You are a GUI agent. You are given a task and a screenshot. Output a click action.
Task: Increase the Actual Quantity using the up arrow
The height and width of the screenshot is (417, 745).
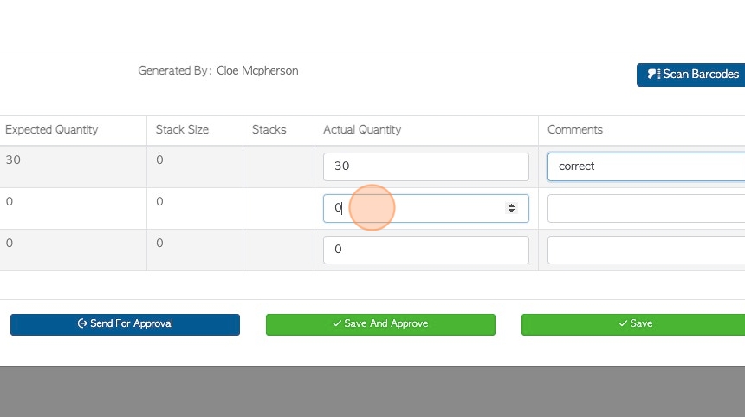[x=511, y=205]
